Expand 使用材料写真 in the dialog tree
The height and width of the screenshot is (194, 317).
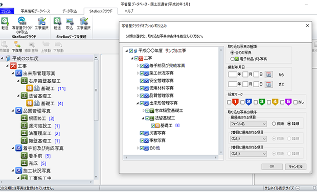pos(138,88)
